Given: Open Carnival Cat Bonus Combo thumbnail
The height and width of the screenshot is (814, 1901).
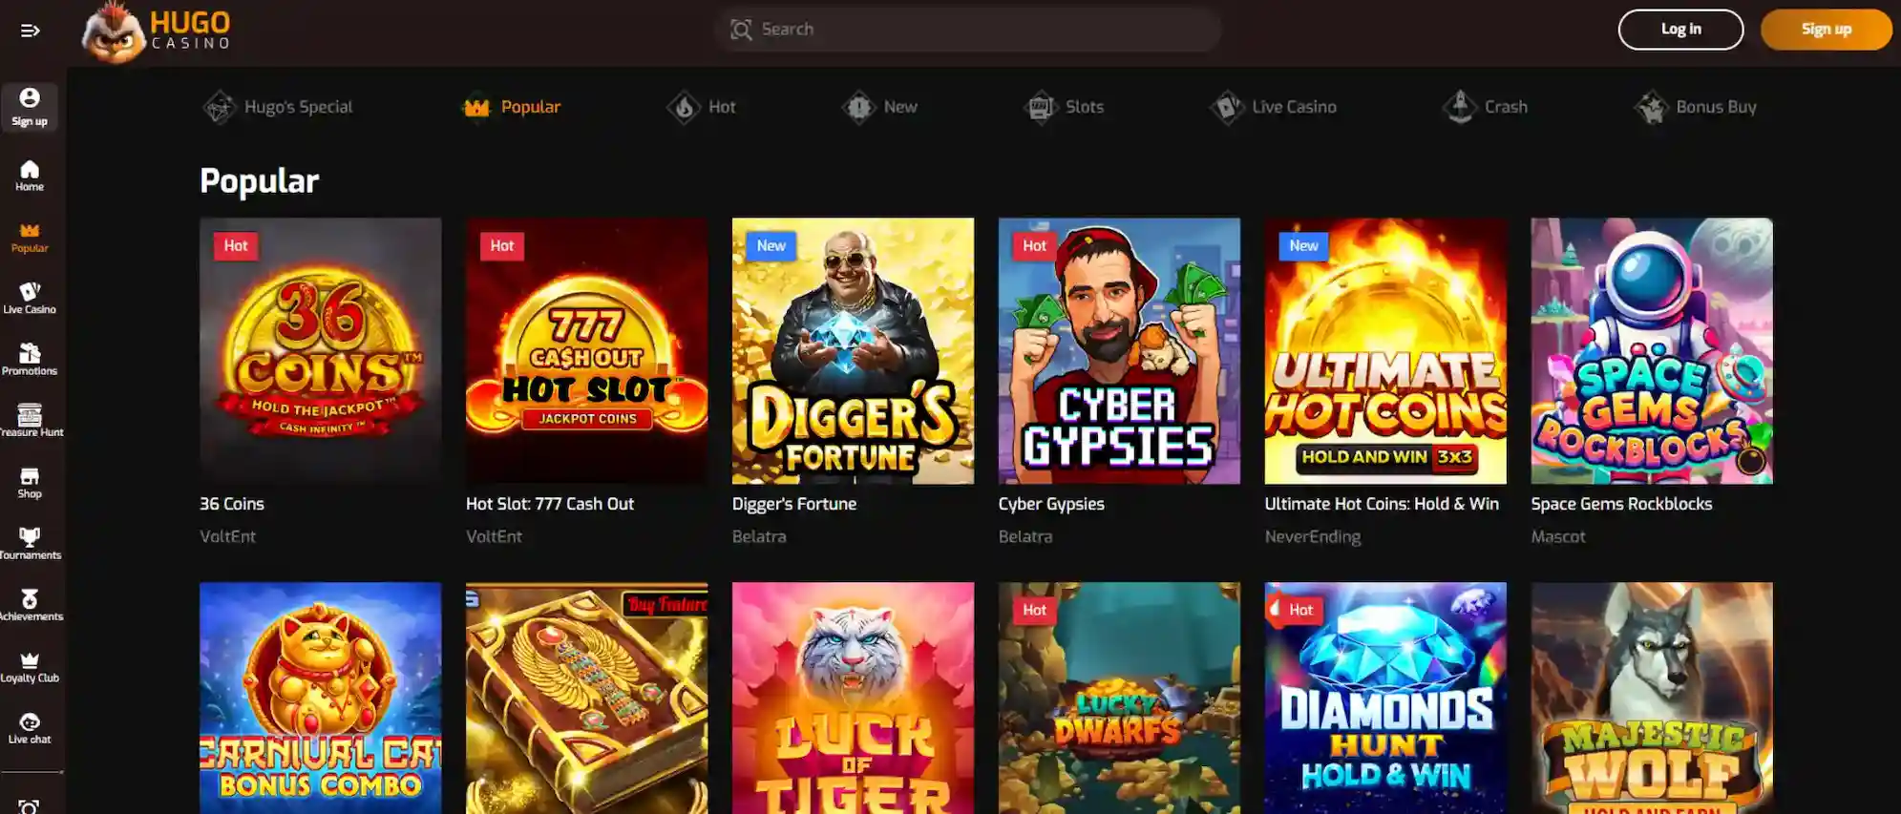Looking at the screenshot, I should [x=321, y=698].
